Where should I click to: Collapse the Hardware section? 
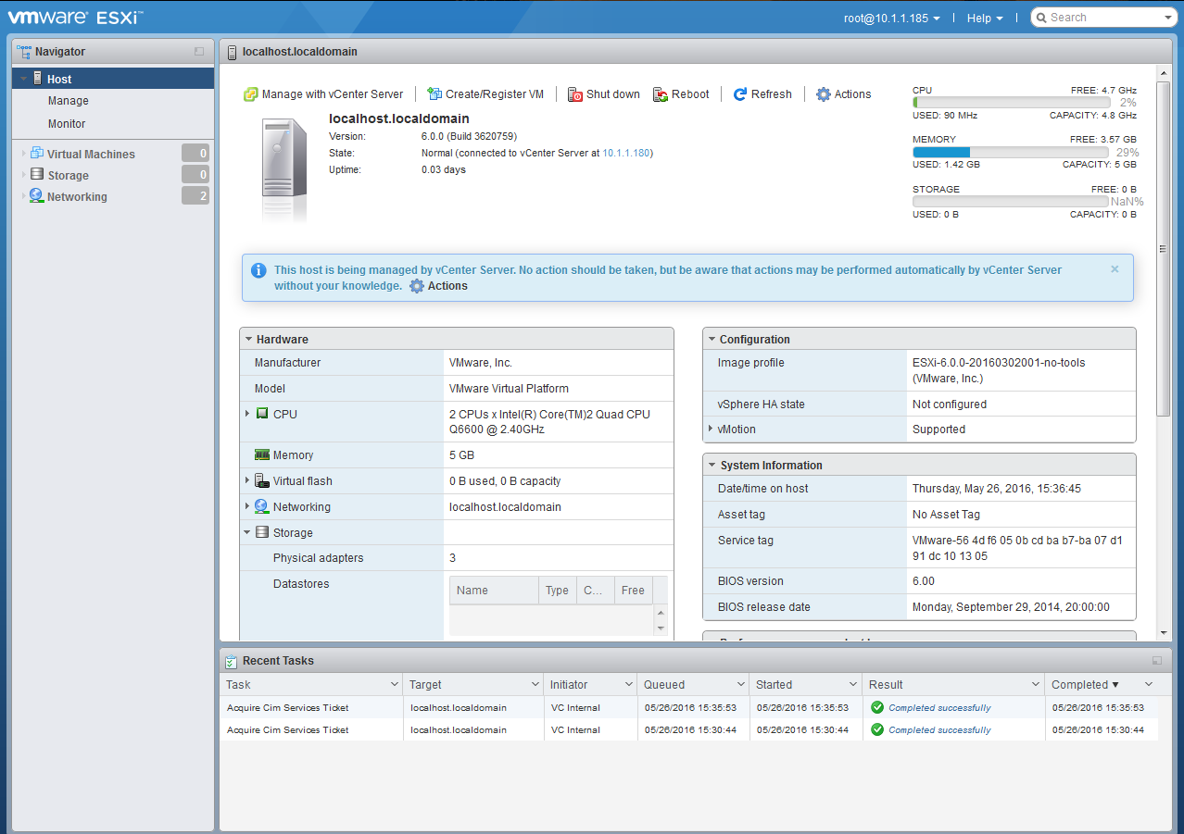pos(247,338)
